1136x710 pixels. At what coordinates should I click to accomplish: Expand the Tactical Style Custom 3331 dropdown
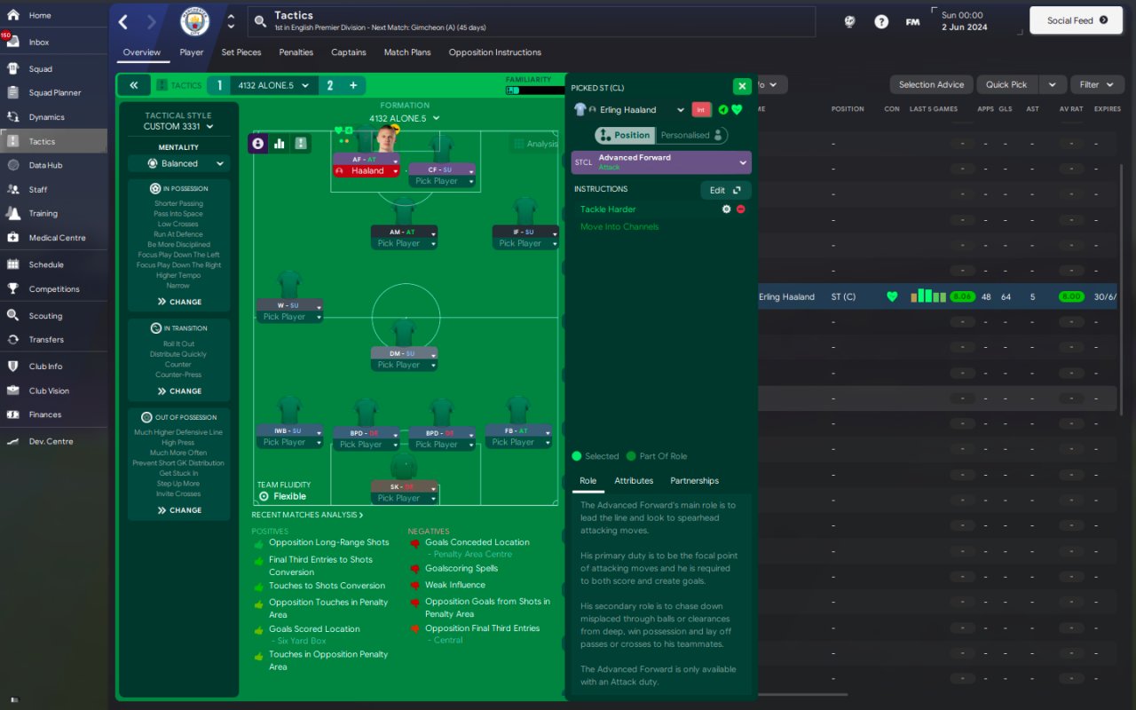pyautogui.click(x=178, y=127)
